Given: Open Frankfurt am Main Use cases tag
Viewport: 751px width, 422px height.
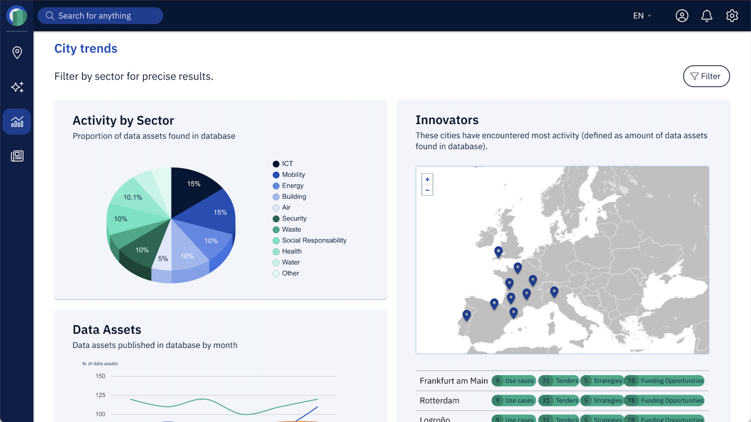Looking at the screenshot, I should click(514, 380).
